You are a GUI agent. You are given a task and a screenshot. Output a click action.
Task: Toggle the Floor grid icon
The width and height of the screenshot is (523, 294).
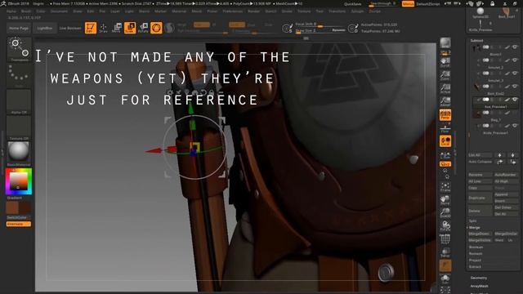445,128
